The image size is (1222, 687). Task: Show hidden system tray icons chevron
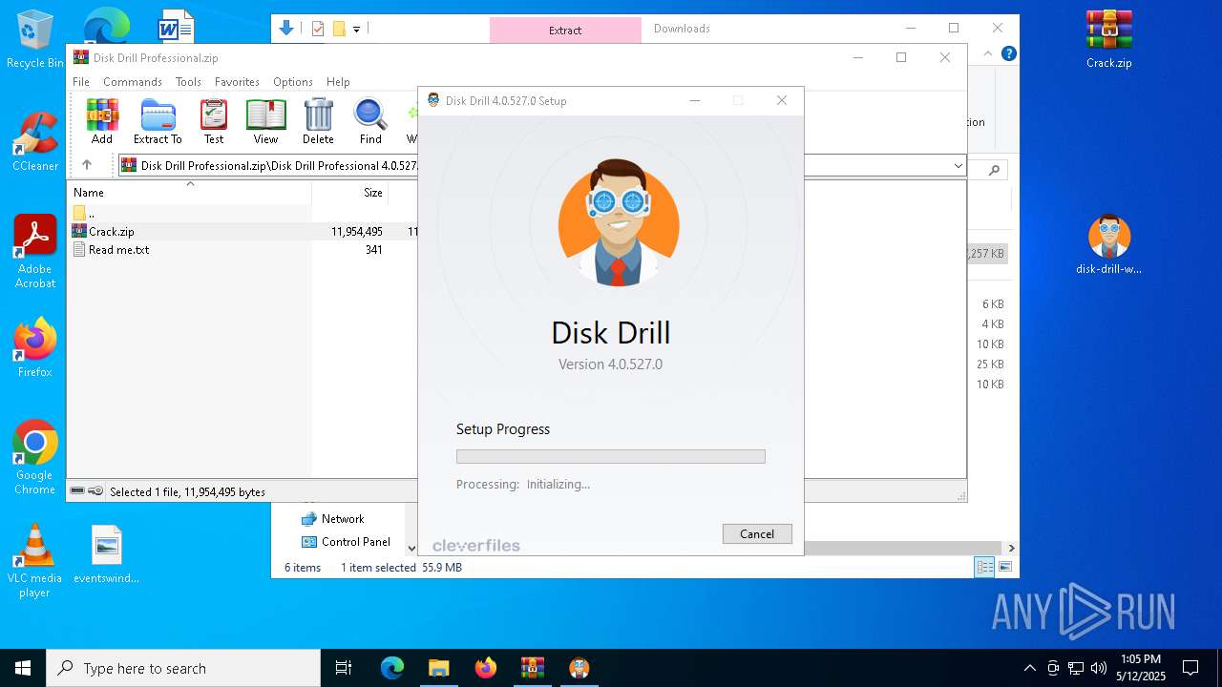(x=1029, y=668)
